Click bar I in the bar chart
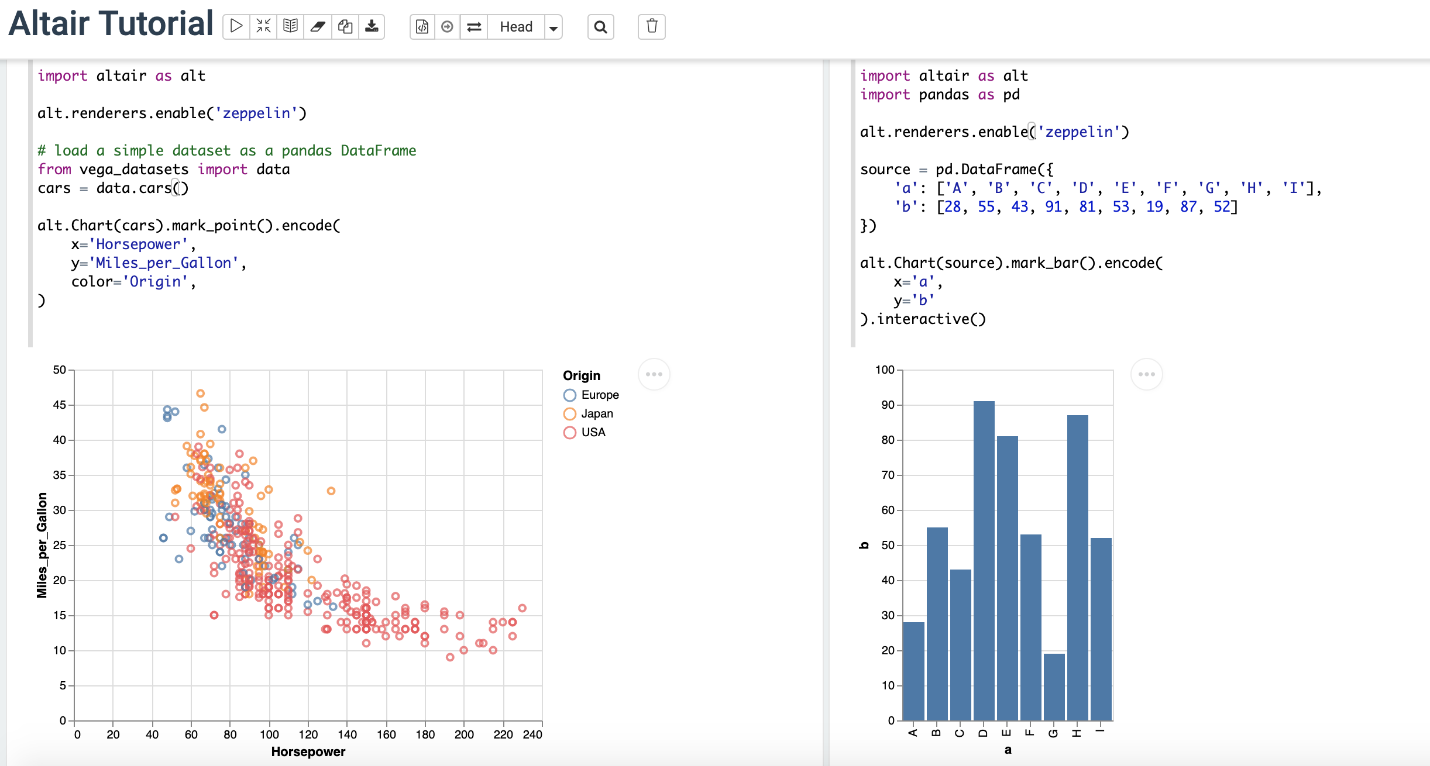Viewport: 1430px width, 766px height. 1101,629
